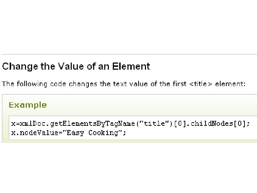Screen dimensions: 257x193
Task: Click the word "changes" in the description
Action: 83,84
